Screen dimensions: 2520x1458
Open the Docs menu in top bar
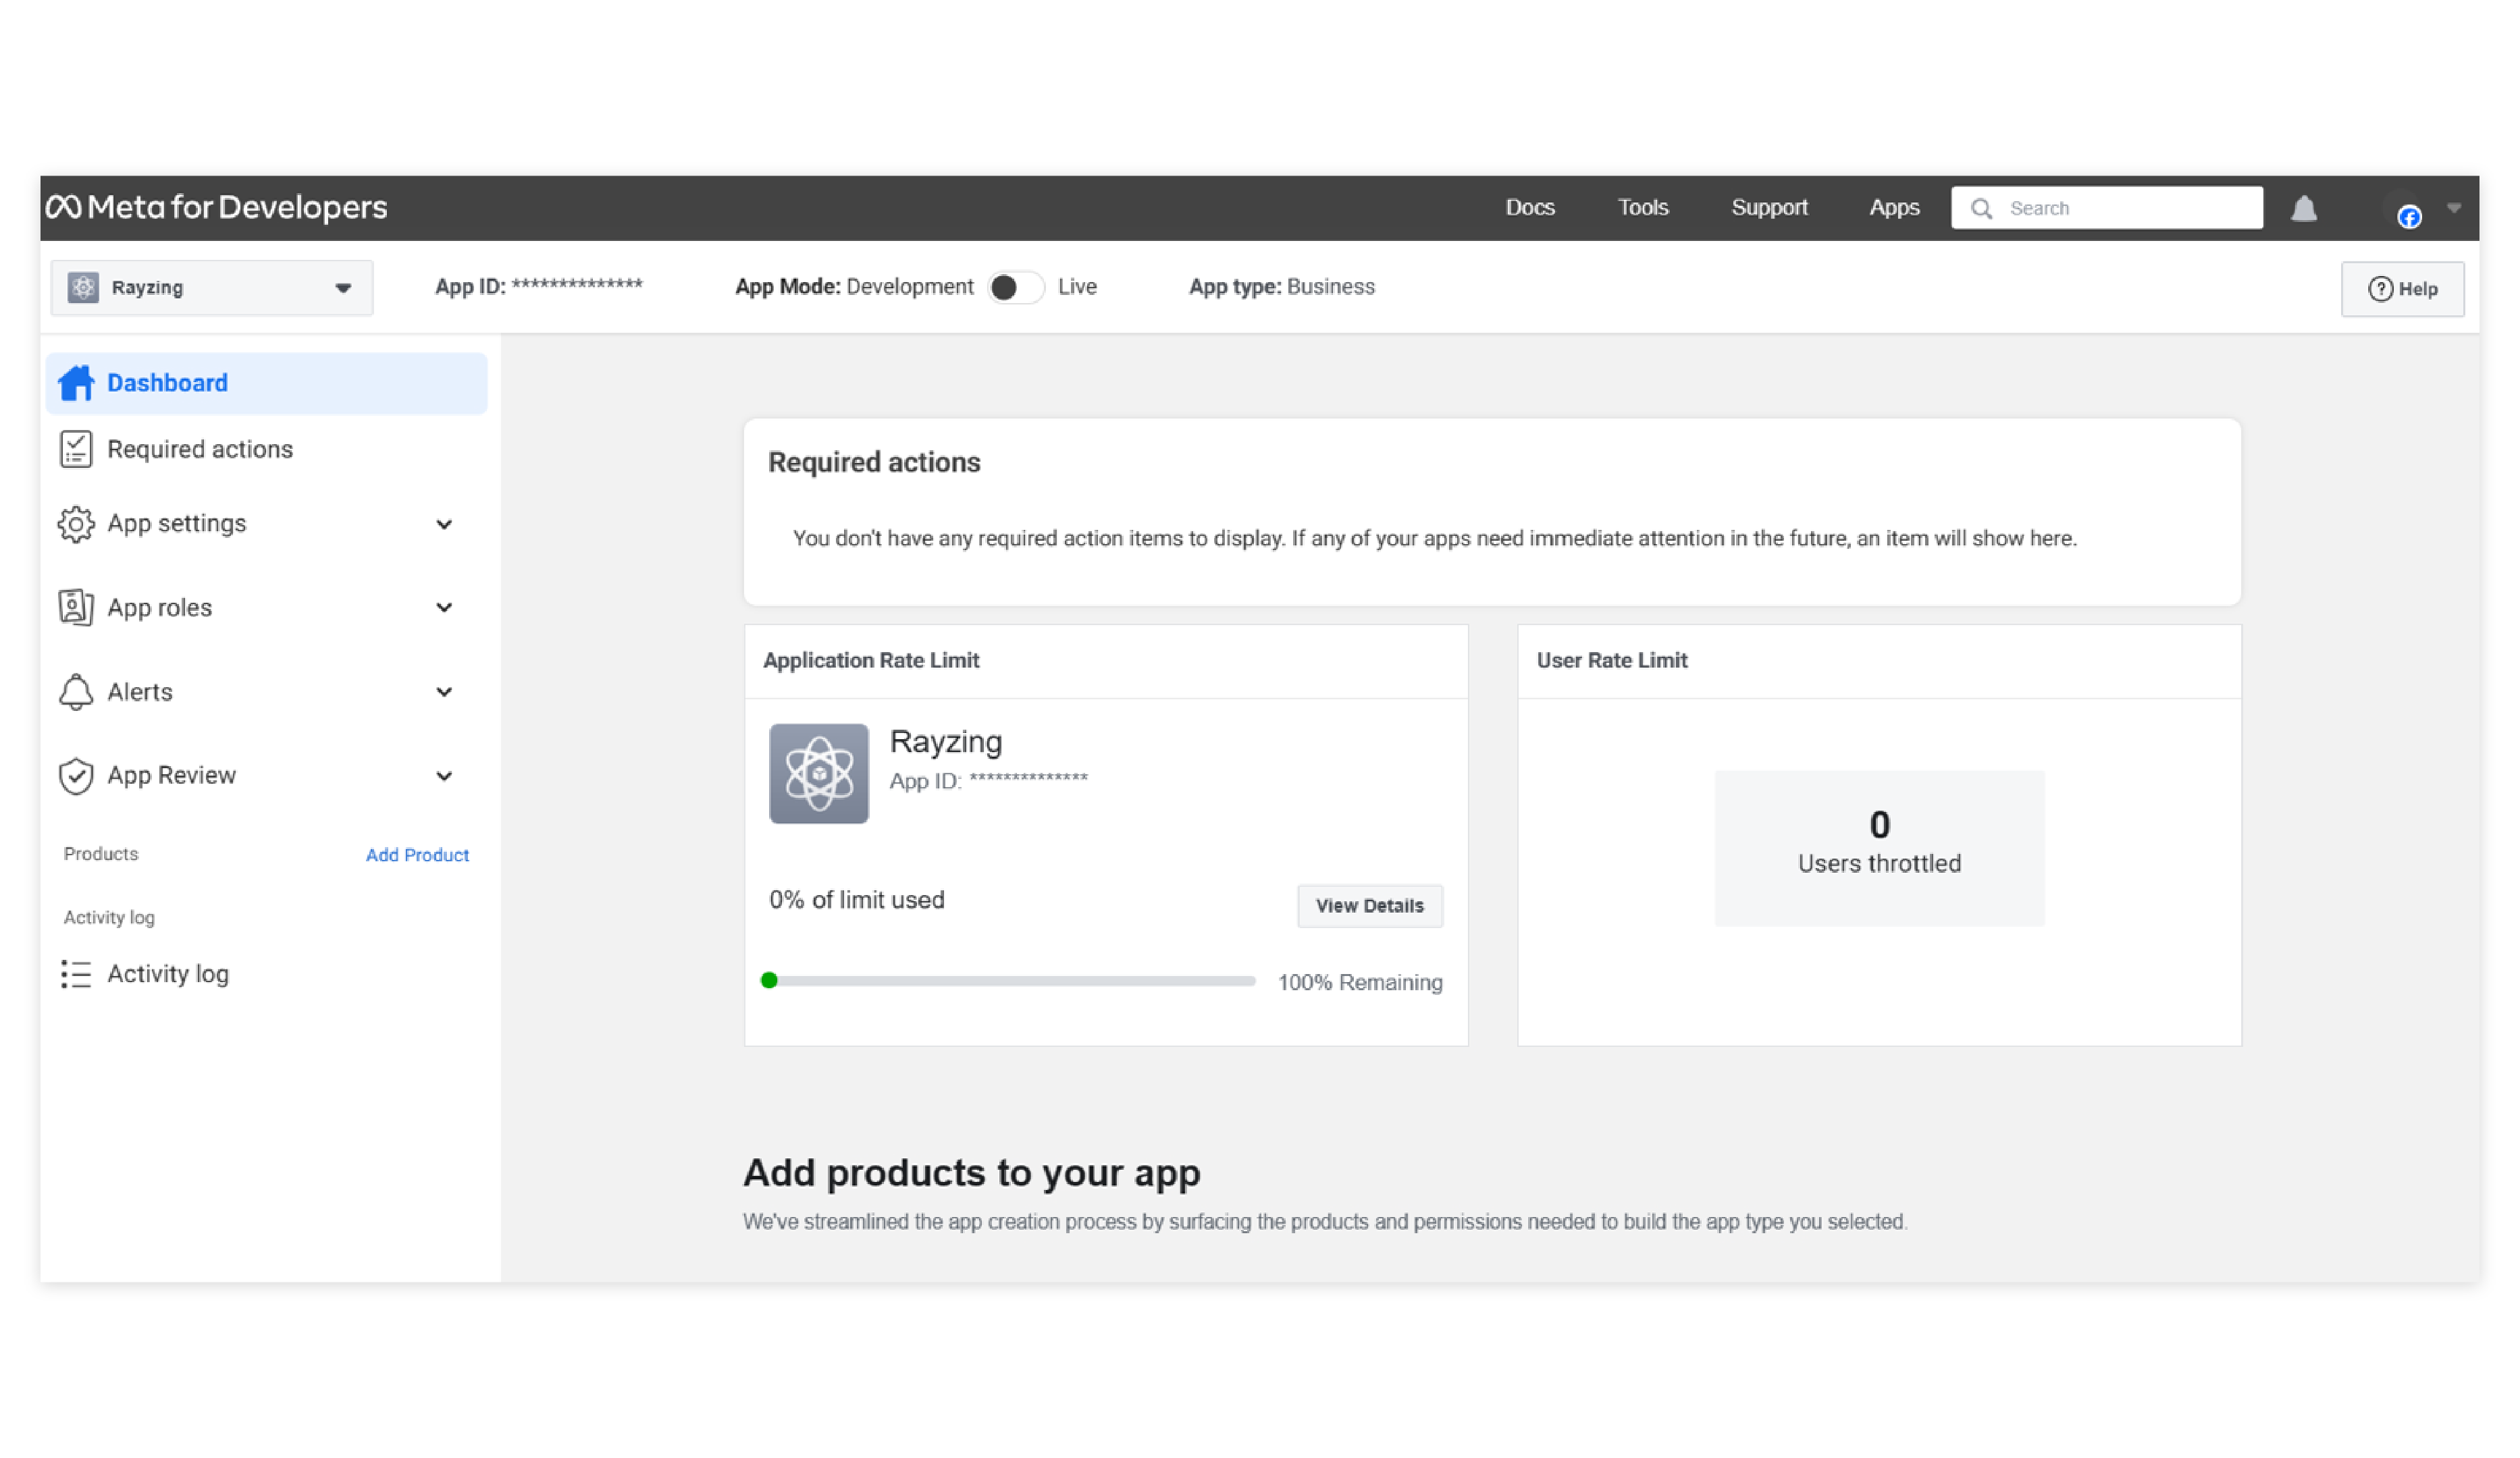1529,208
